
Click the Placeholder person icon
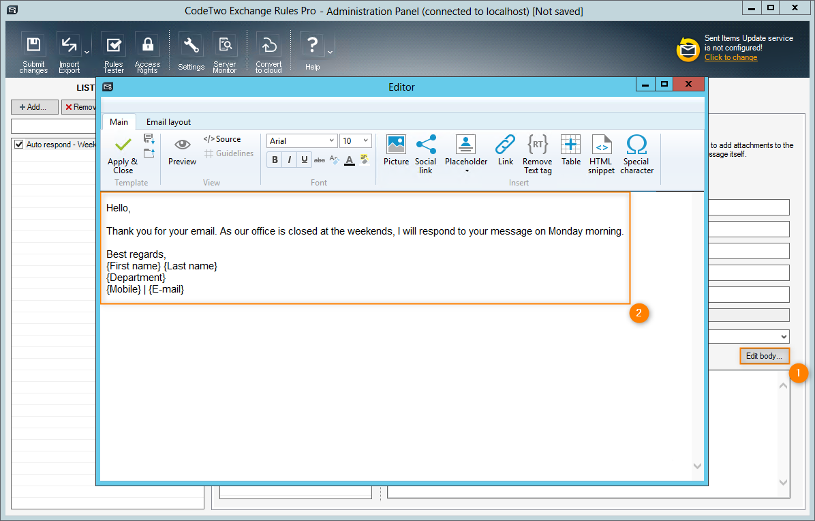point(465,145)
